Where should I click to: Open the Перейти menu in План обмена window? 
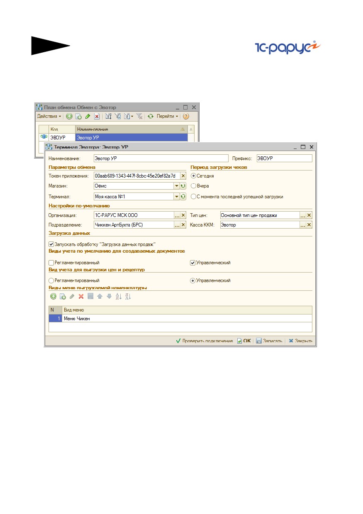(x=167, y=116)
